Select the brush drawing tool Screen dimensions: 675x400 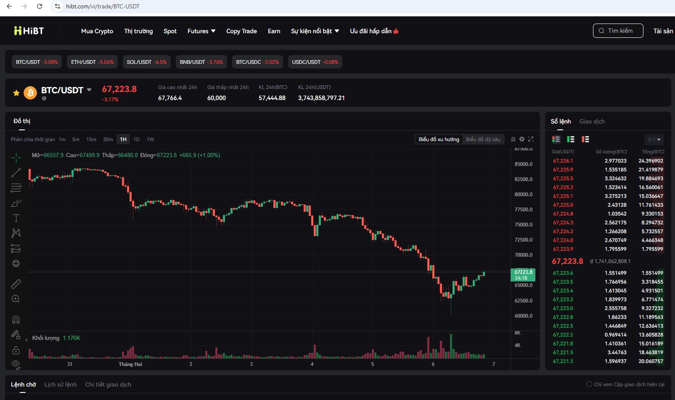[x=16, y=203]
